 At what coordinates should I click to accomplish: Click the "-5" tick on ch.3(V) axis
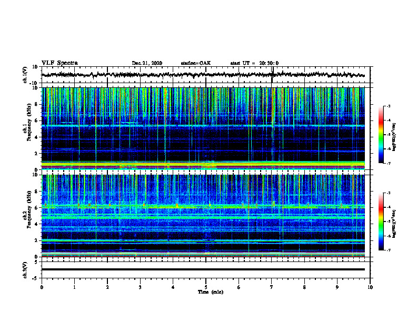pos(35,278)
